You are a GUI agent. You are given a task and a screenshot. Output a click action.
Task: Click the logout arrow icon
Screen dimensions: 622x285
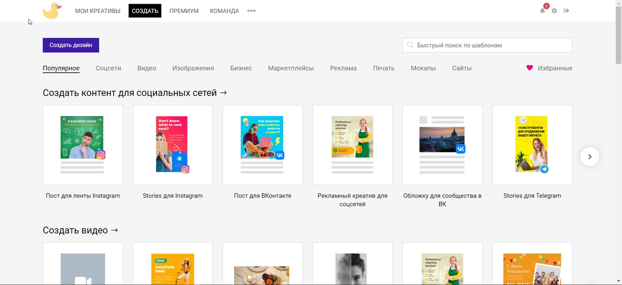tap(567, 11)
